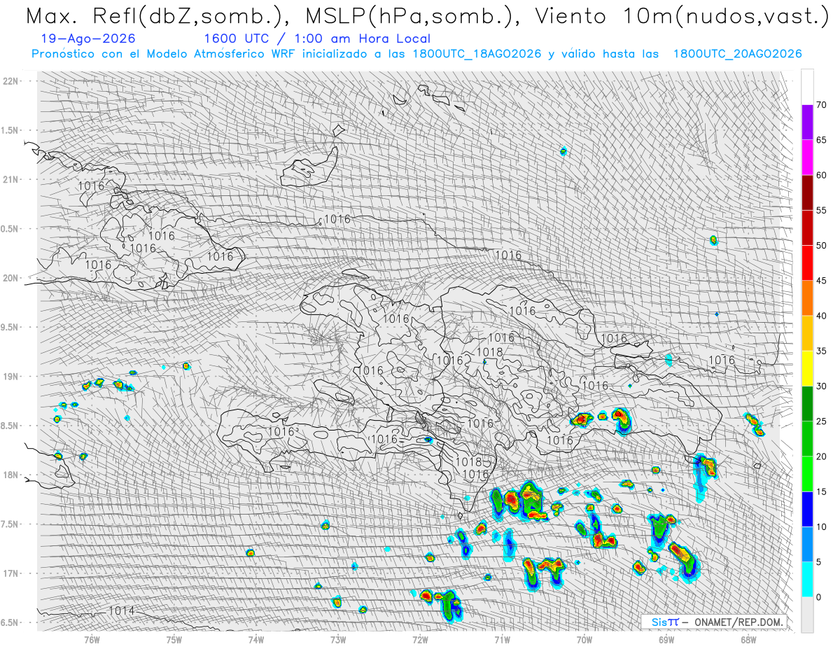Screen dimensions: 840x649
Task: Click the '76W' longitude axis label
Action: [92, 638]
